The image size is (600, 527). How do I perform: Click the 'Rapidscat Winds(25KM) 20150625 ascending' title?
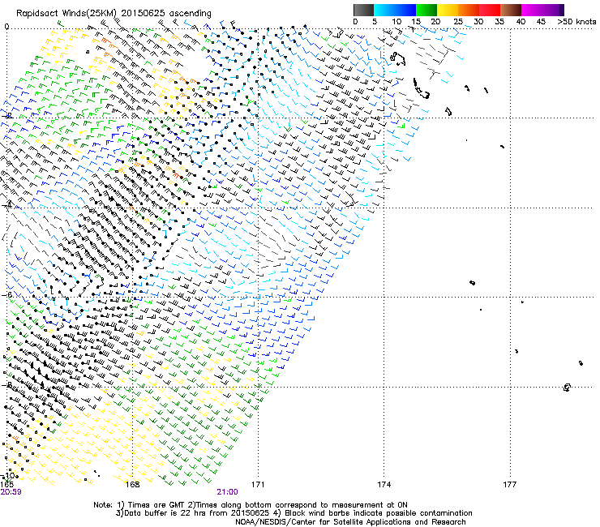114,14
